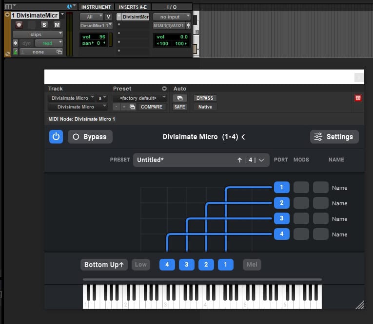Open the Divisimate Micro plugin selector dropdown
Viewport: 373px width, 324px height.
pyautogui.click(x=78, y=107)
